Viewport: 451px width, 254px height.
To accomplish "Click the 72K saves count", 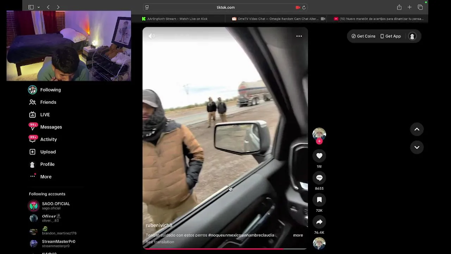I will [x=319, y=211].
